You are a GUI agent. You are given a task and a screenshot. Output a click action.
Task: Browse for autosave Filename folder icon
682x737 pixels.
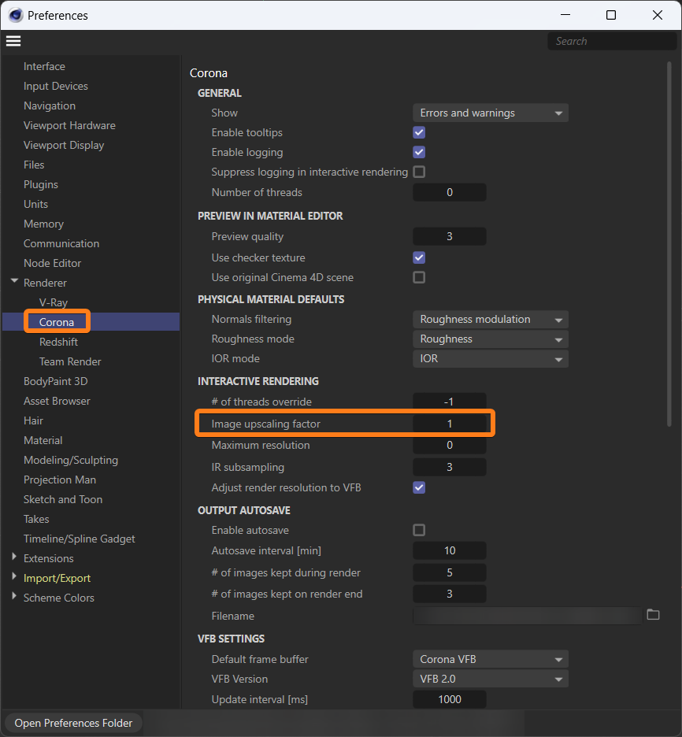tap(654, 615)
